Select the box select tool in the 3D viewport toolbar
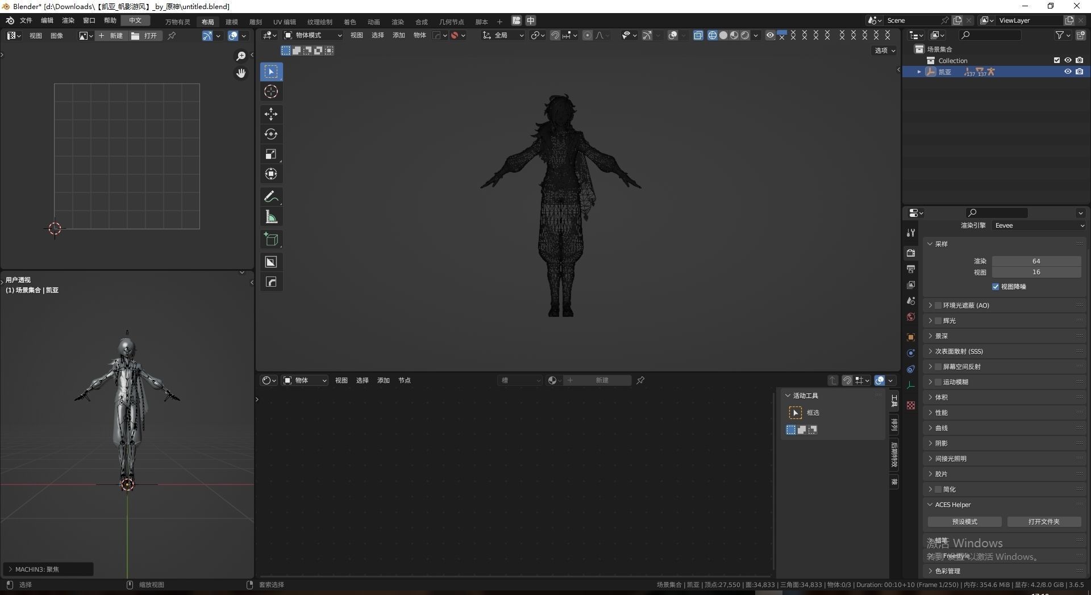Screen dimensions: 1091x595 pos(271,72)
